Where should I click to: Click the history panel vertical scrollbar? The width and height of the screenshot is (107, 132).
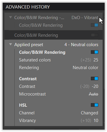[x=104, y=68]
